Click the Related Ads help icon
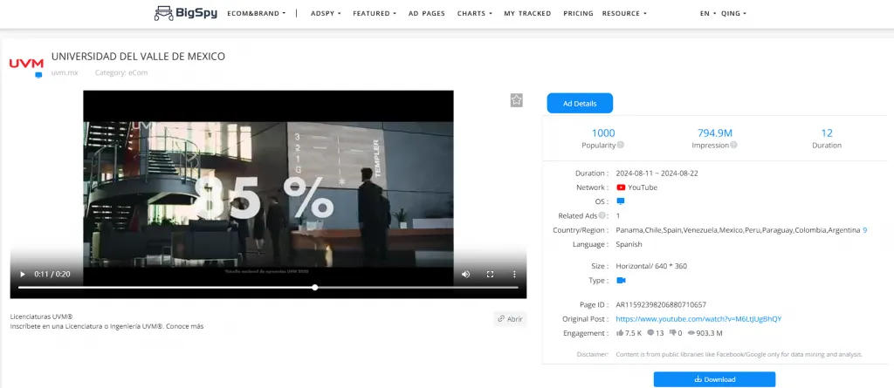 602,216
